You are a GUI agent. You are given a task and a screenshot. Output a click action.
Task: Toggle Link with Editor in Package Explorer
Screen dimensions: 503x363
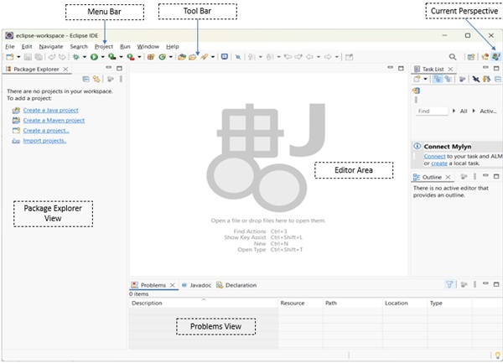point(96,79)
